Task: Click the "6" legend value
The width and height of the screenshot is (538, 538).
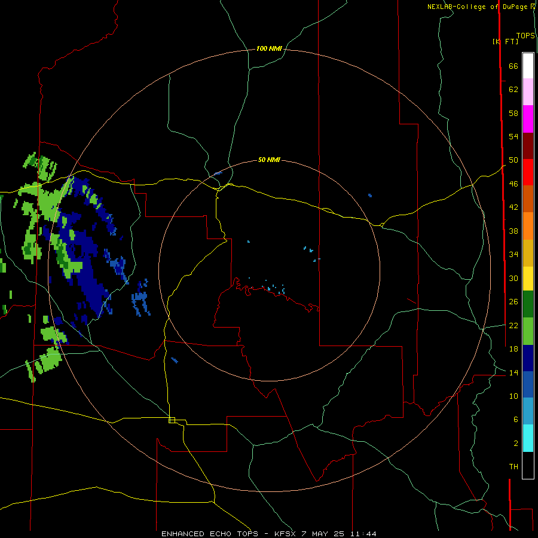Action: (x=516, y=419)
